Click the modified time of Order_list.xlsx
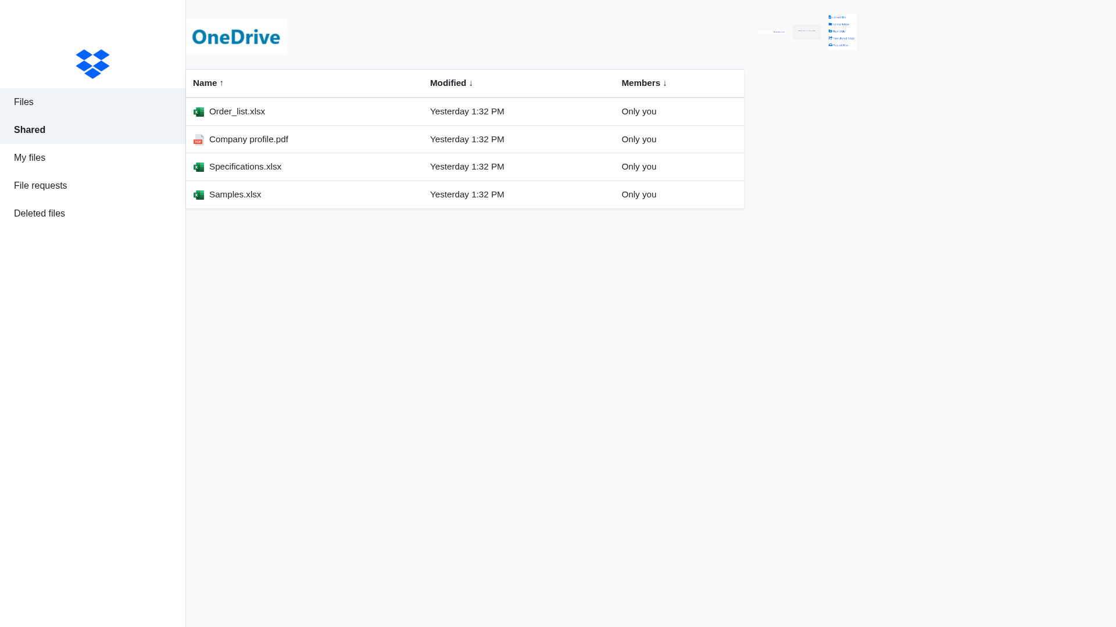 pos(467,111)
